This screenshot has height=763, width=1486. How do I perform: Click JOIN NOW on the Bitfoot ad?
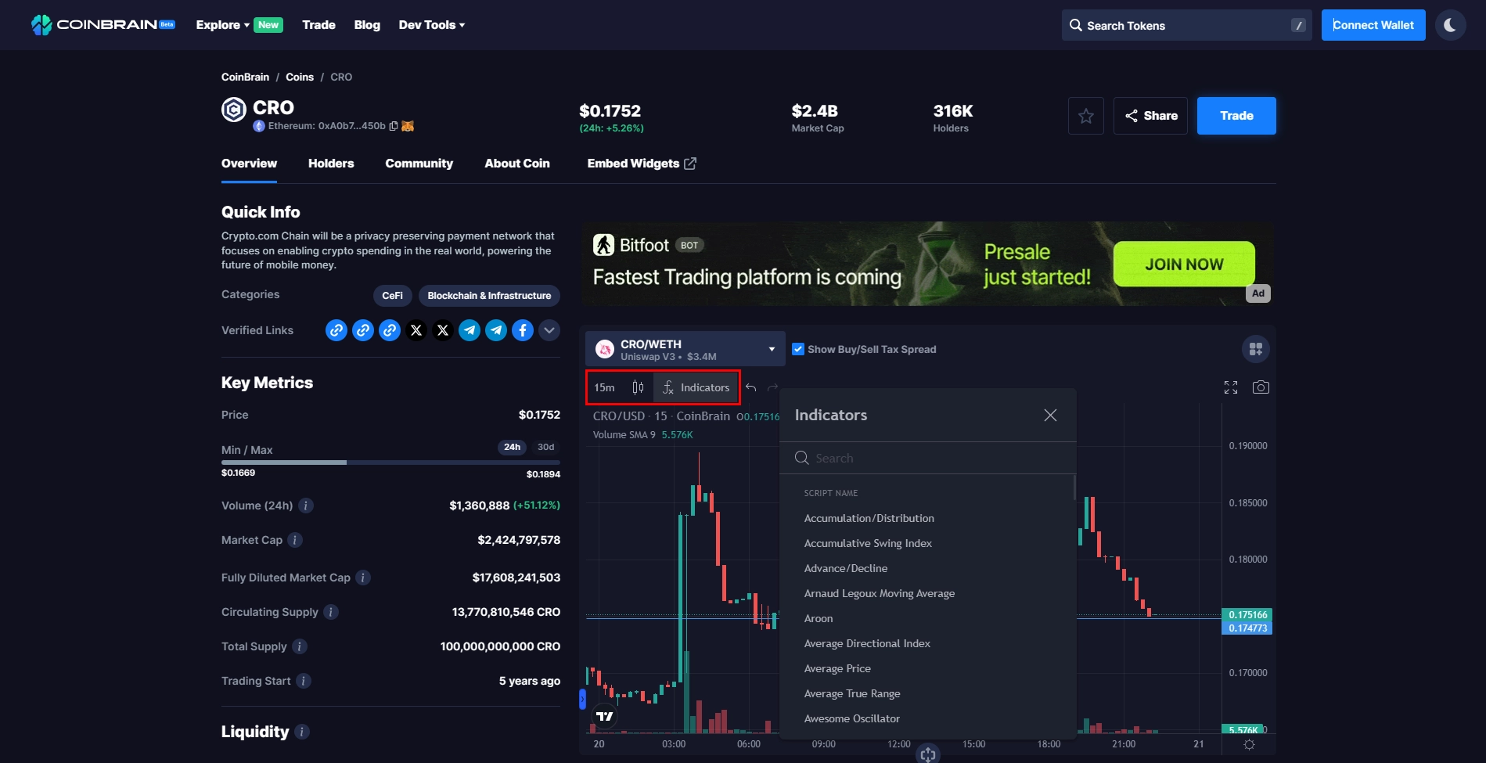click(x=1184, y=265)
